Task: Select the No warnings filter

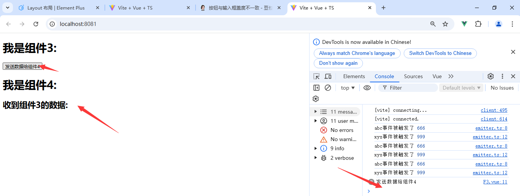Action: tap(336, 139)
